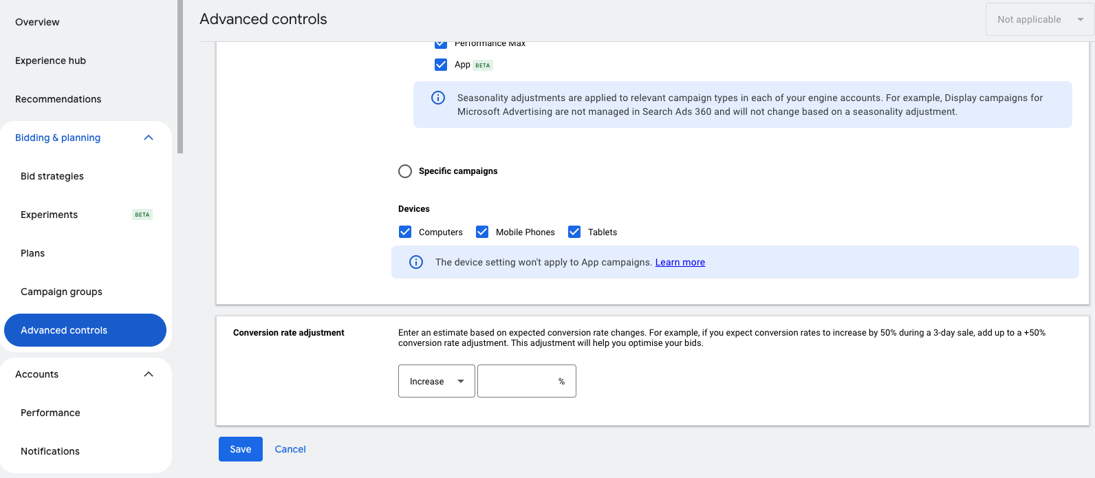
Task: Go to Campaign groups page
Action: (x=61, y=292)
